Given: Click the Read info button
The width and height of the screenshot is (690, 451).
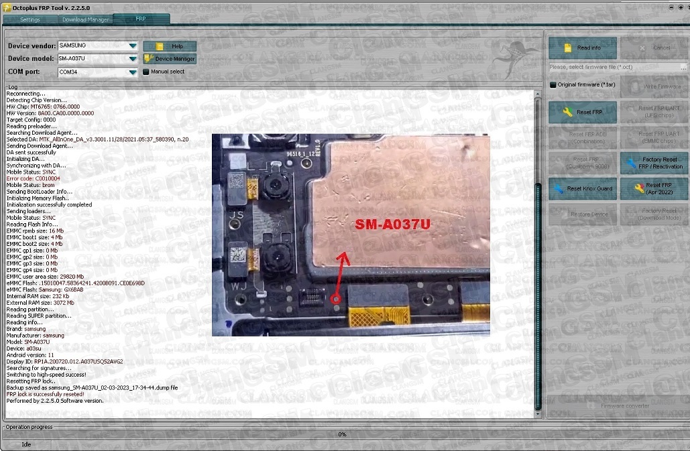Looking at the screenshot, I should tap(582, 48).
